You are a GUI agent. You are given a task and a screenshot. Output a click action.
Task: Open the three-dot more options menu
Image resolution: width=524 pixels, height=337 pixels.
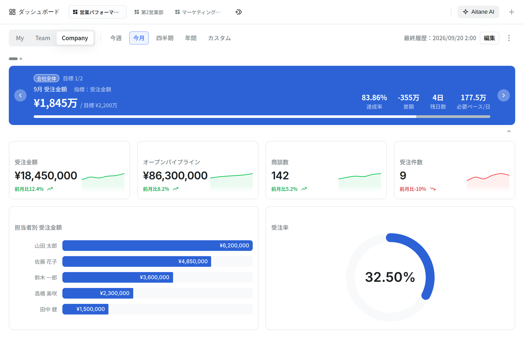pyautogui.click(x=509, y=38)
